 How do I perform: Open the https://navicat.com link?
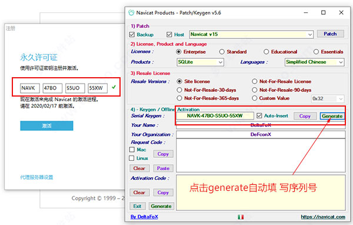(323, 217)
